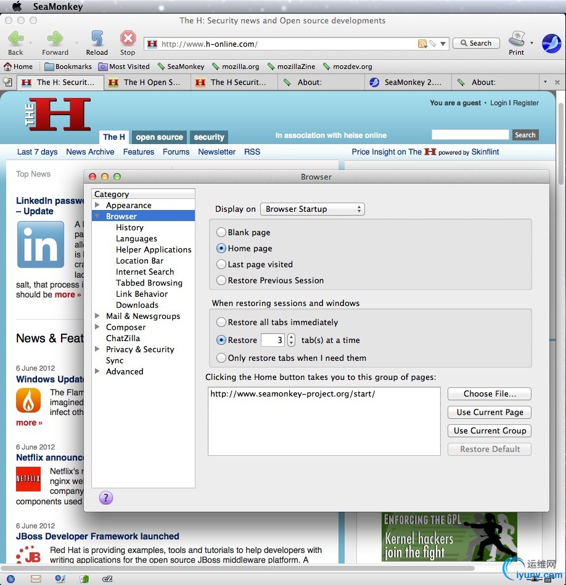Open the Most Visited folder
The image size is (566, 585).
click(124, 67)
